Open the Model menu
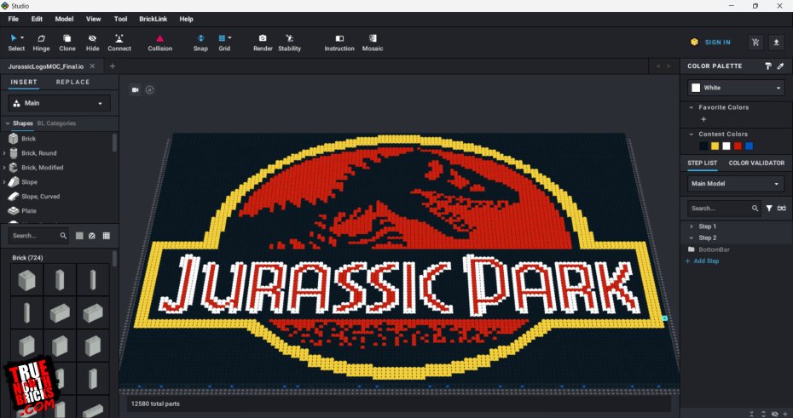Image resolution: width=793 pixels, height=418 pixels. [64, 19]
